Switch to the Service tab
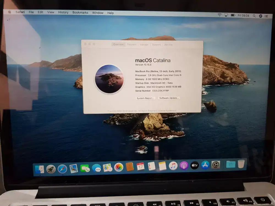Viewport: 275px width, 206px height. pyautogui.click(x=168, y=45)
